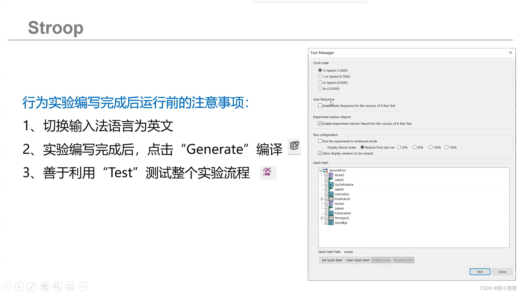Go to previous slide using the arrow control
The height and width of the screenshot is (293, 521).
pos(7,286)
